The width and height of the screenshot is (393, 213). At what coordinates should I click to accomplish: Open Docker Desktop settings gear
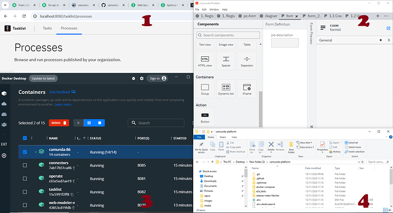[x=142, y=79]
